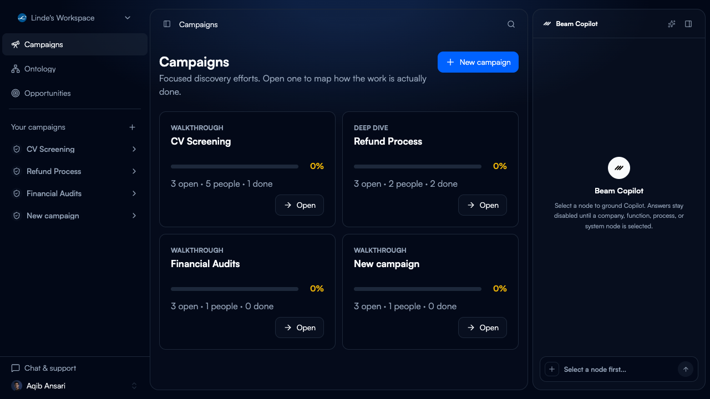Open the Linde's Workspace switcher dropdown
Image resolution: width=710 pixels, height=399 pixels.
click(74, 18)
